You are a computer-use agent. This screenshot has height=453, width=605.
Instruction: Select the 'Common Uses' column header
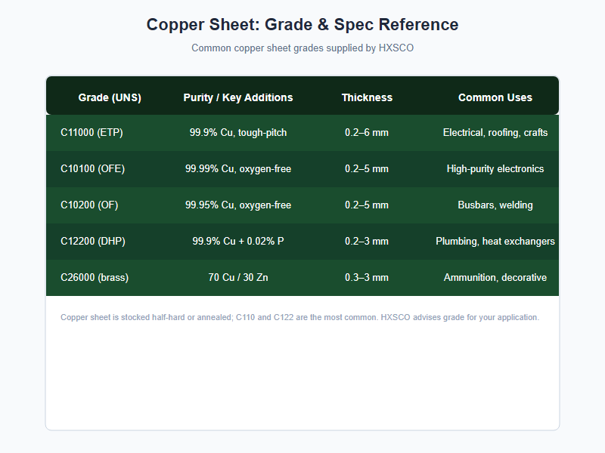click(x=495, y=97)
